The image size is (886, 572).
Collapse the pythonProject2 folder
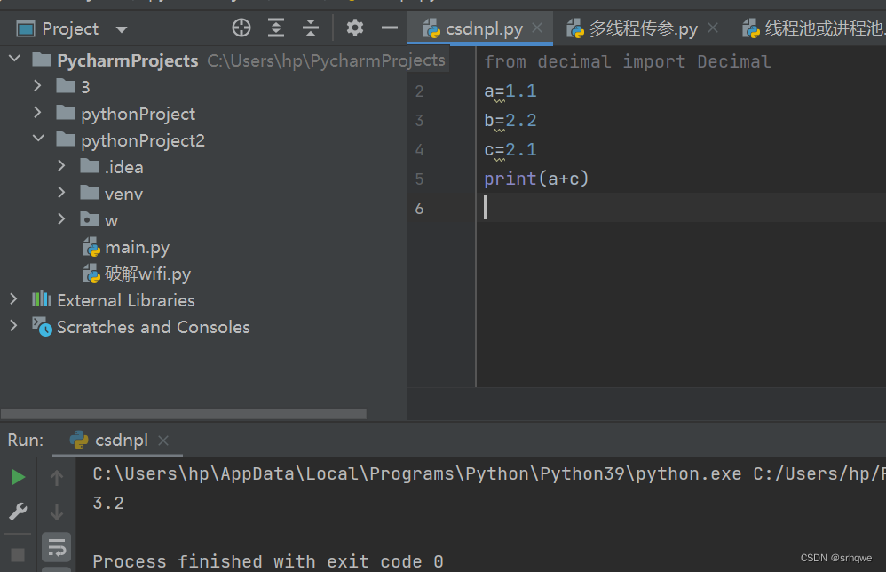point(37,139)
